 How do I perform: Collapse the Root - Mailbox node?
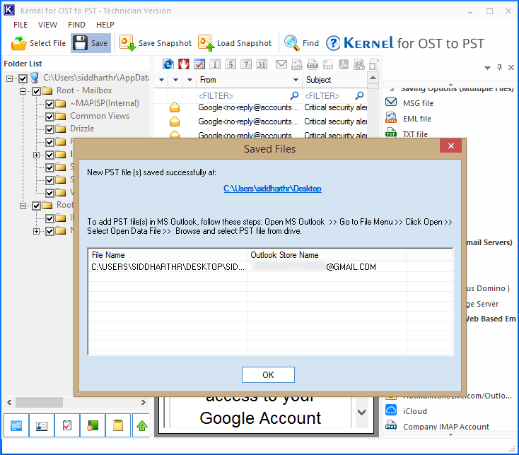pos(23,91)
